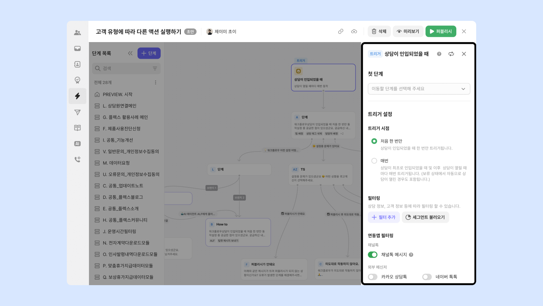The width and height of the screenshot is (543, 306).
Task: Click the 브랜치 2 label on canvas
Action: point(239,198)
